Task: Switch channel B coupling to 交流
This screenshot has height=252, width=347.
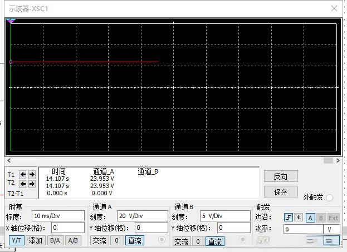Action: point(181,241)
